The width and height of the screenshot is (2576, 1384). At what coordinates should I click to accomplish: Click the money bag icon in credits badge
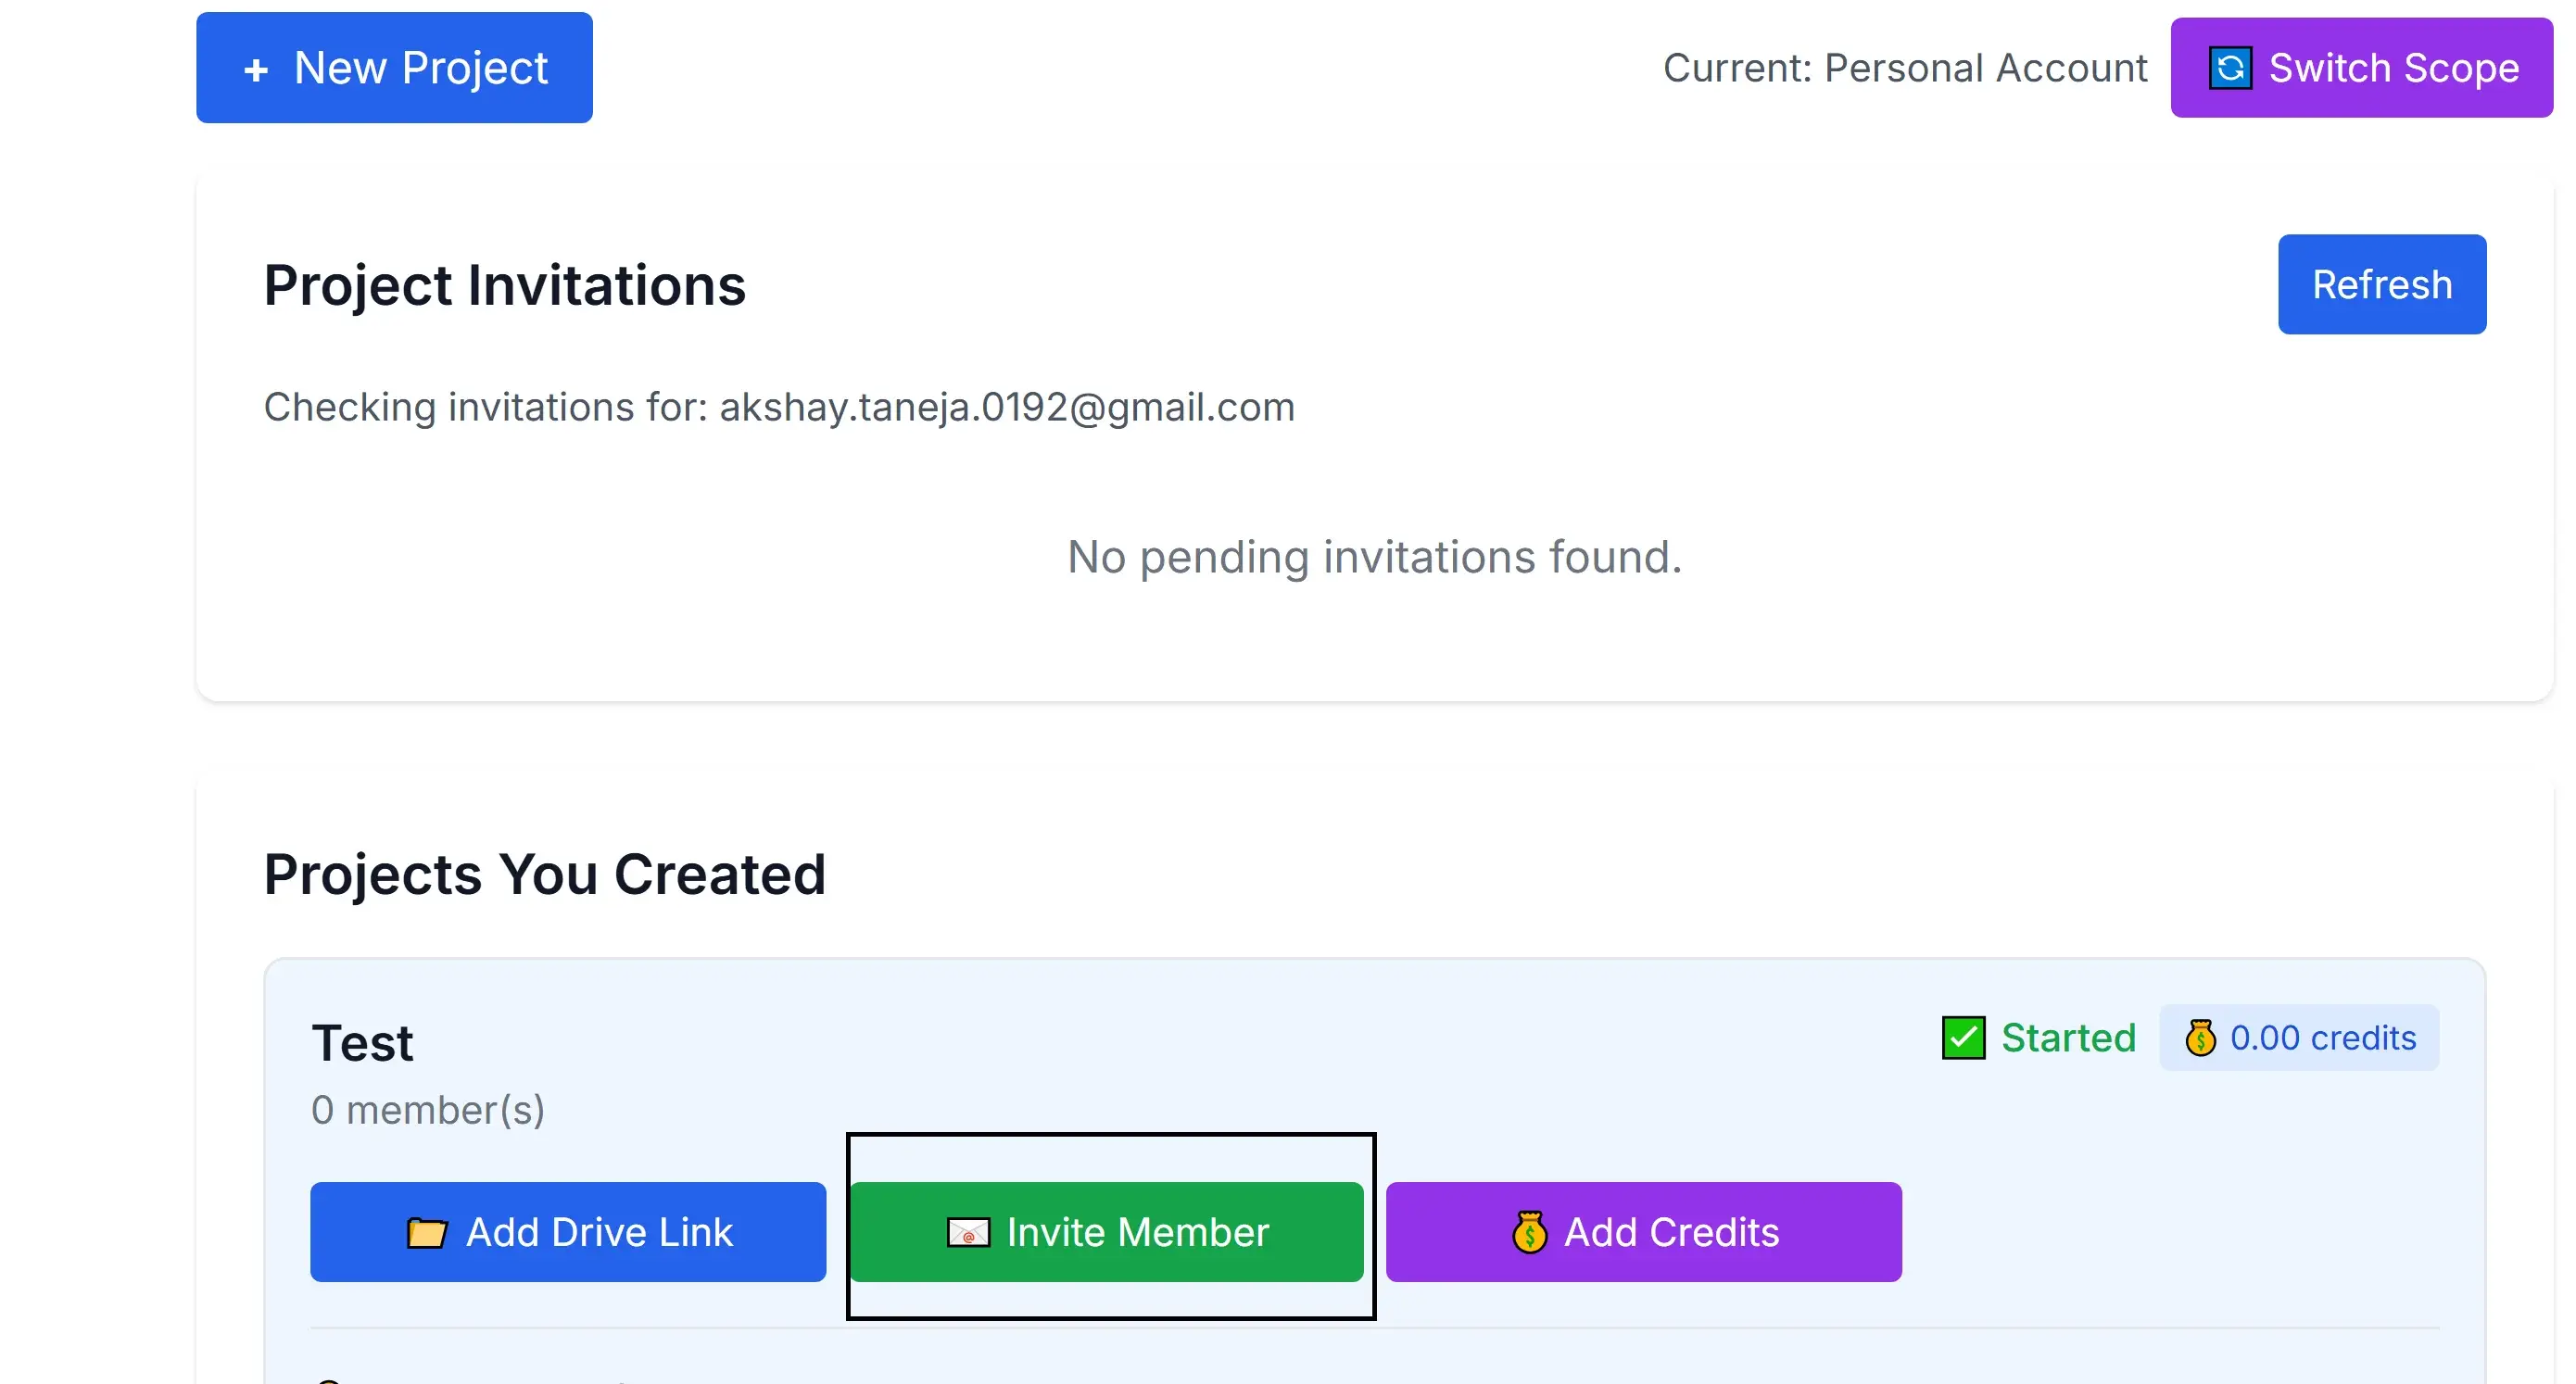tap(2200, 1038)
